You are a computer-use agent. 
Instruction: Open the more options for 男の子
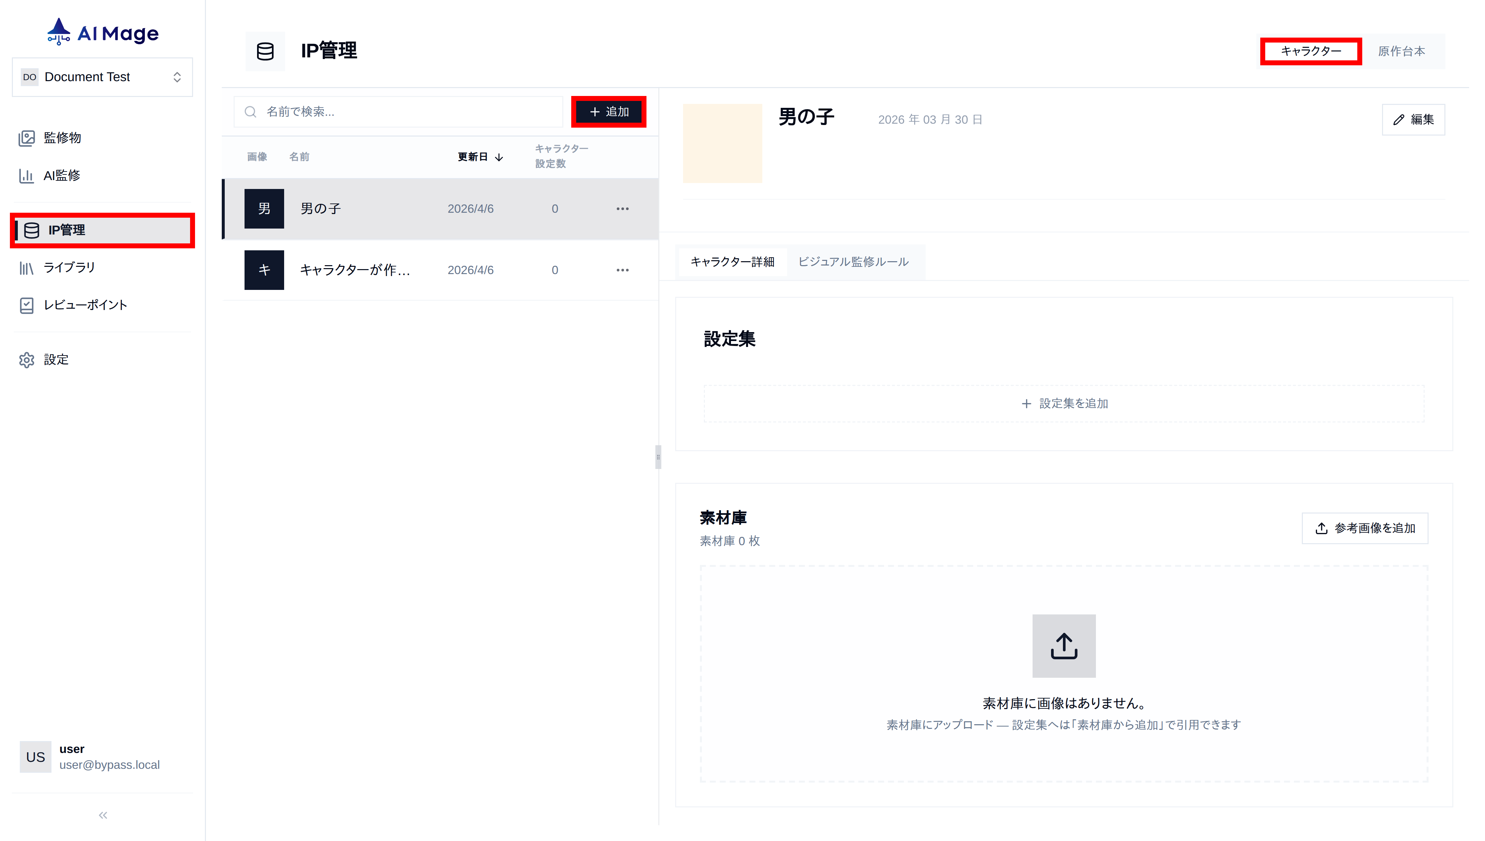622,208
